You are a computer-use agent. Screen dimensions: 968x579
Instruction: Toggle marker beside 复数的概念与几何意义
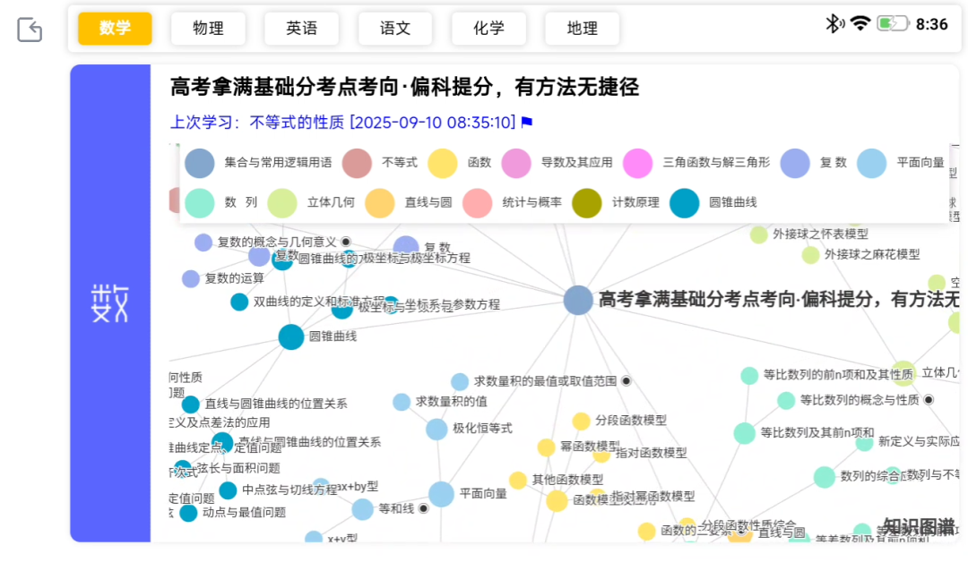point(346,242)
